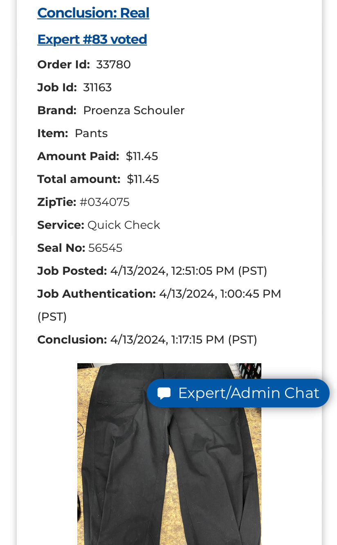Click the Item value Pants
The height and width of the screenshot is (545, 337).
tap(91, 133)
